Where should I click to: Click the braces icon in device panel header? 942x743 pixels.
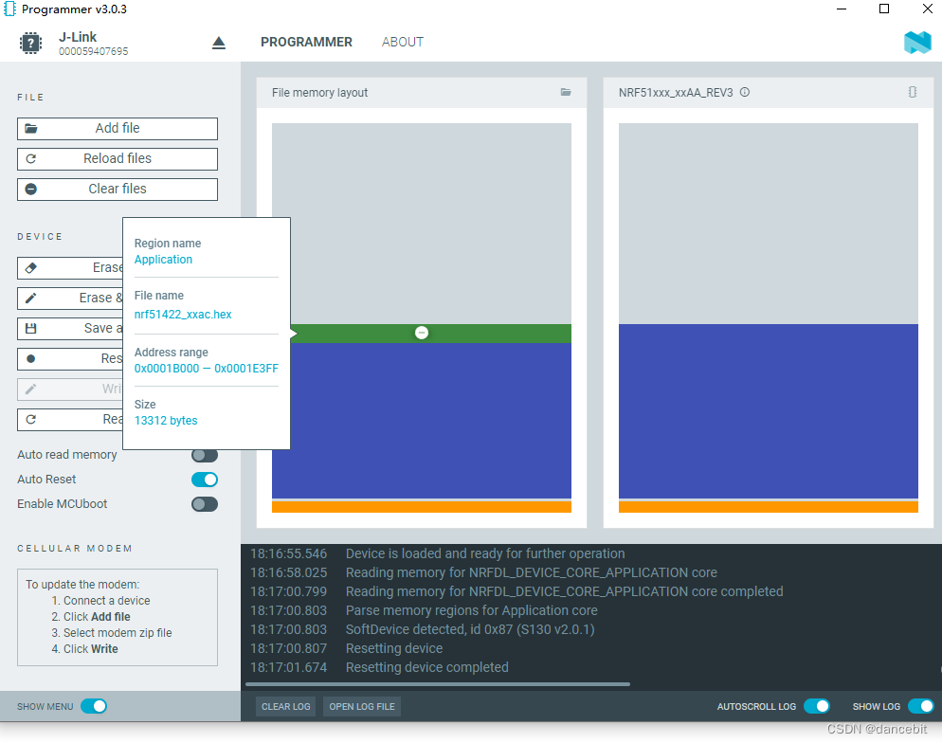point(912,92)
